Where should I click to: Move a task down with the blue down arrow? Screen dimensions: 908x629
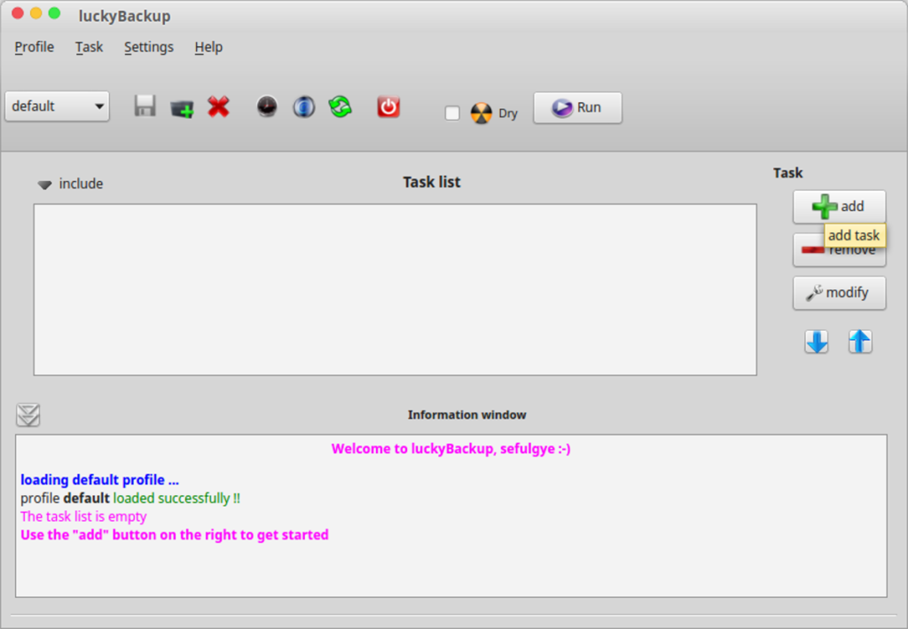coord(816,342)
